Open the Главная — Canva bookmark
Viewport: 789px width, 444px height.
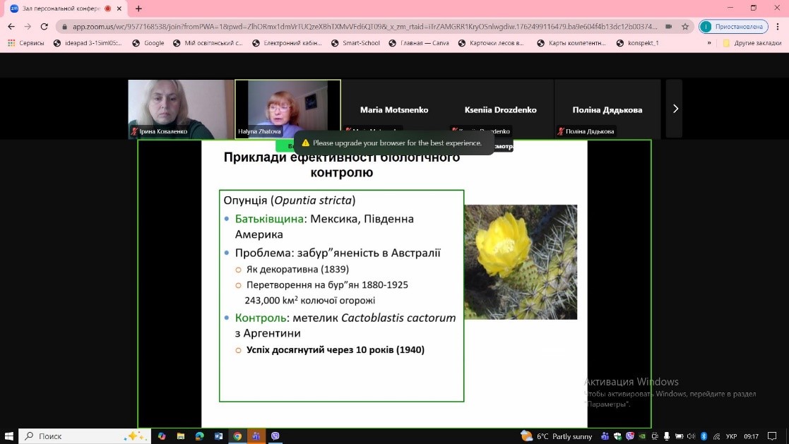(419, 43)
